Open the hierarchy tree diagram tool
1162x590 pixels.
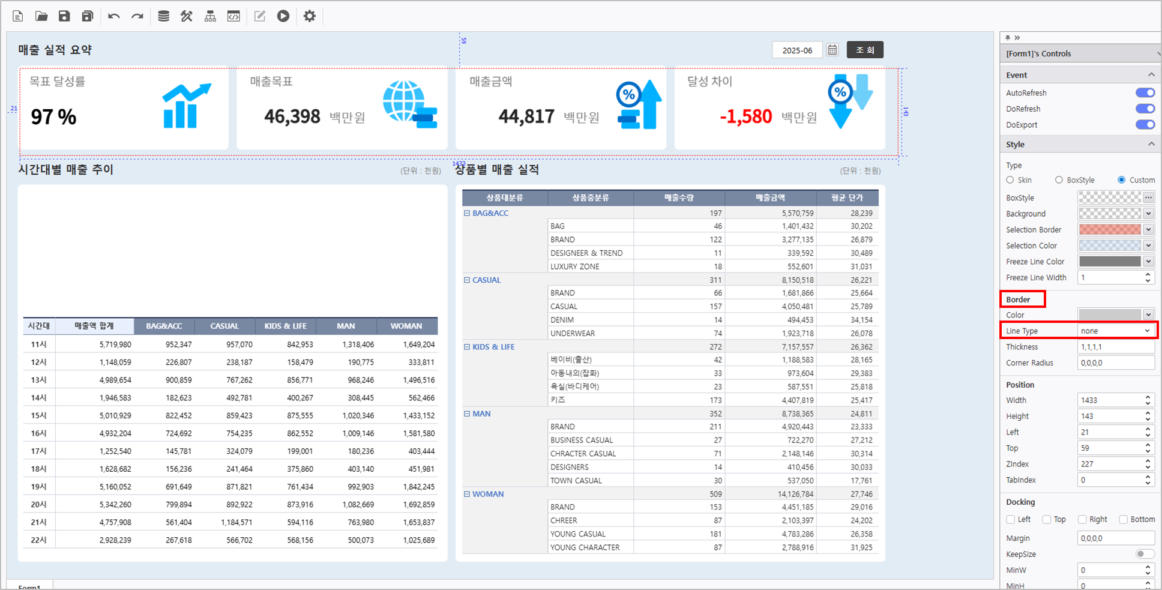(x=210, y=16)
